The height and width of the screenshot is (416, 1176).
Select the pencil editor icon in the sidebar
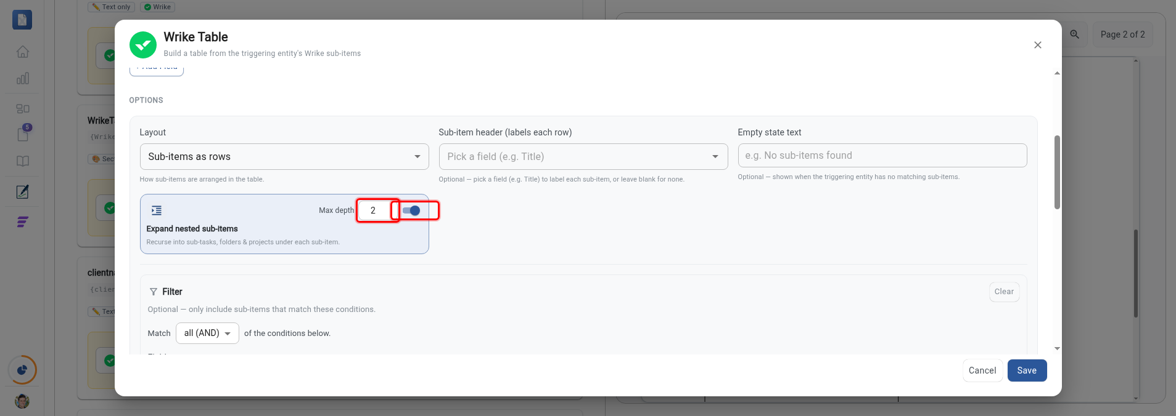23,192
